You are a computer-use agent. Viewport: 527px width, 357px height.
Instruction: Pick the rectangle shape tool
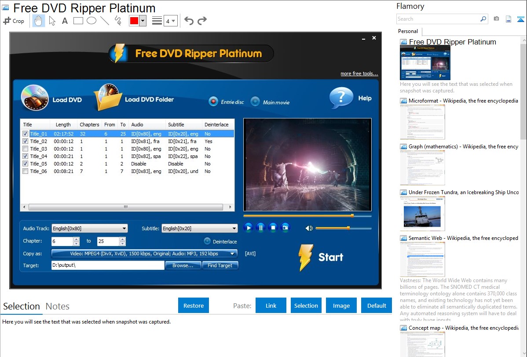pyautogui.click(x=78, y=21)
